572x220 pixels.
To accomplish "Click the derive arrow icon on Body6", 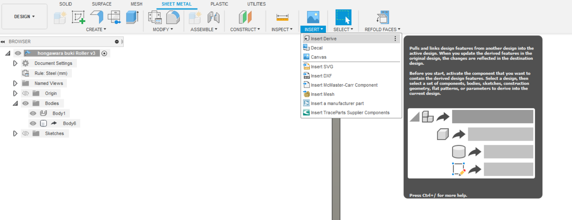I will 54,123.
